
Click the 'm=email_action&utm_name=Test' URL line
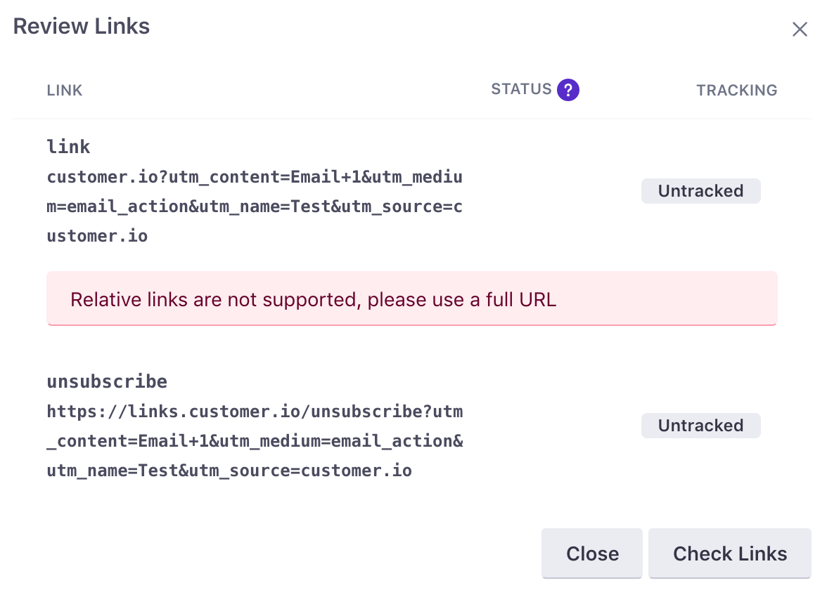click(x=255, y=206)
